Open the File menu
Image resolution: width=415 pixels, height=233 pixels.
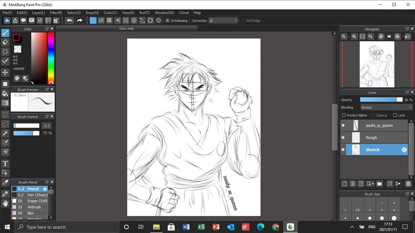[7, 13]
